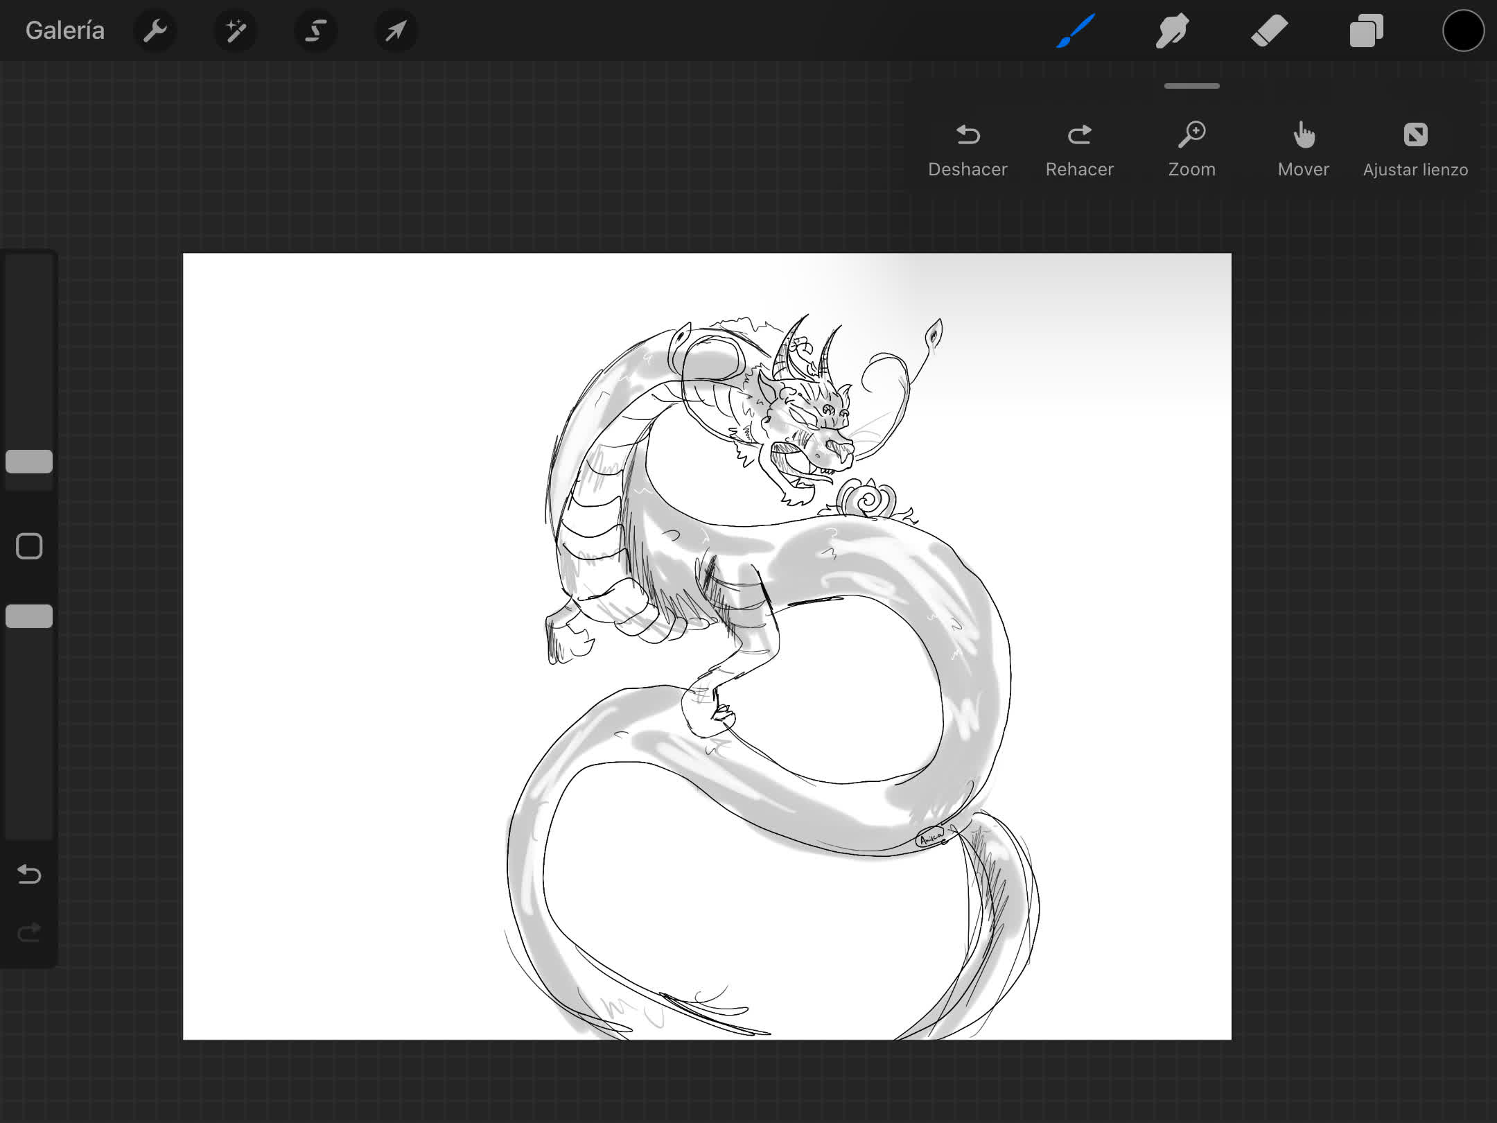Select the Brush tool
This screenshot has height=1123, width=1497.
tap(1076, 31)
